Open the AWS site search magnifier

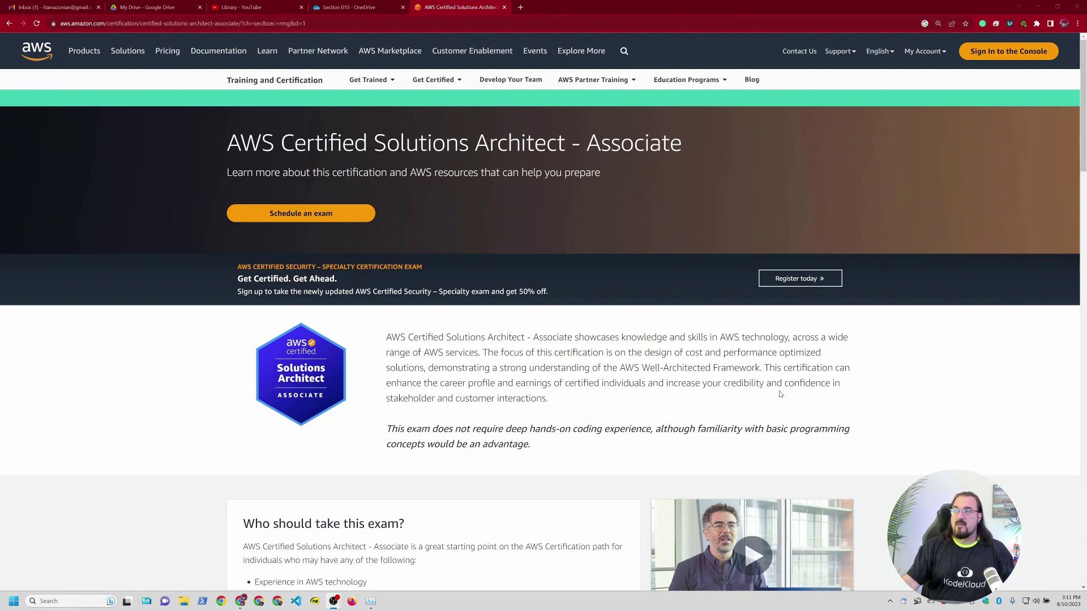(624, 51)
